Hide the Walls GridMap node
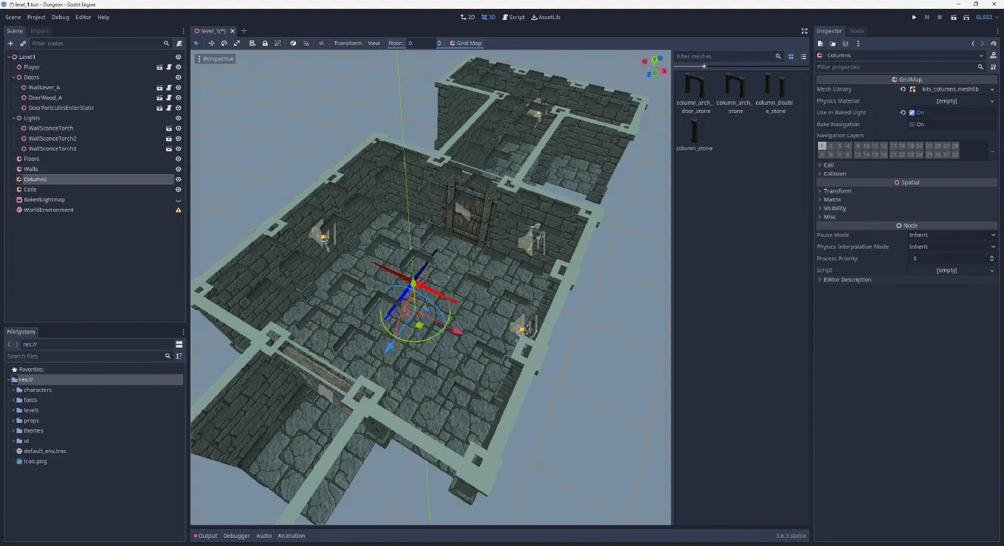This screenshot has width=1004, height=546. pyautogui.click(x=178, y=169)
